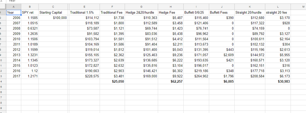Click the 'straight 20 fee' header cell
The height and width of the screenshot is (113, 306).
coord(278,13)
